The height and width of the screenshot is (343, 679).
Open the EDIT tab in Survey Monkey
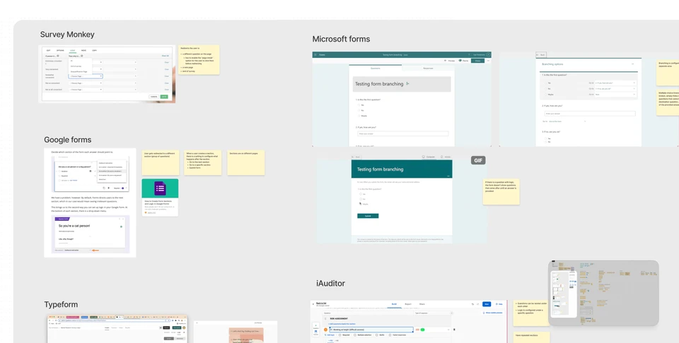49,51
